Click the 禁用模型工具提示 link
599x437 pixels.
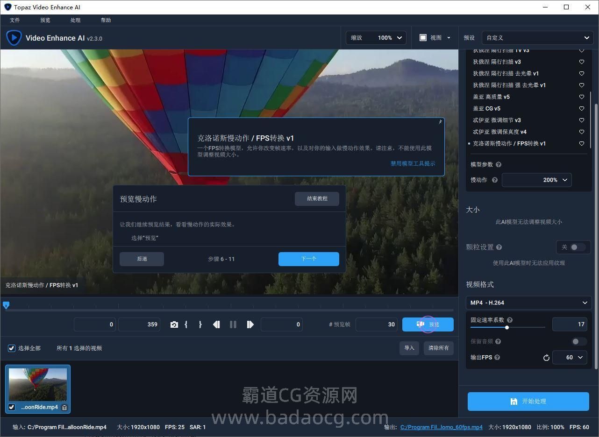point(413,163)
